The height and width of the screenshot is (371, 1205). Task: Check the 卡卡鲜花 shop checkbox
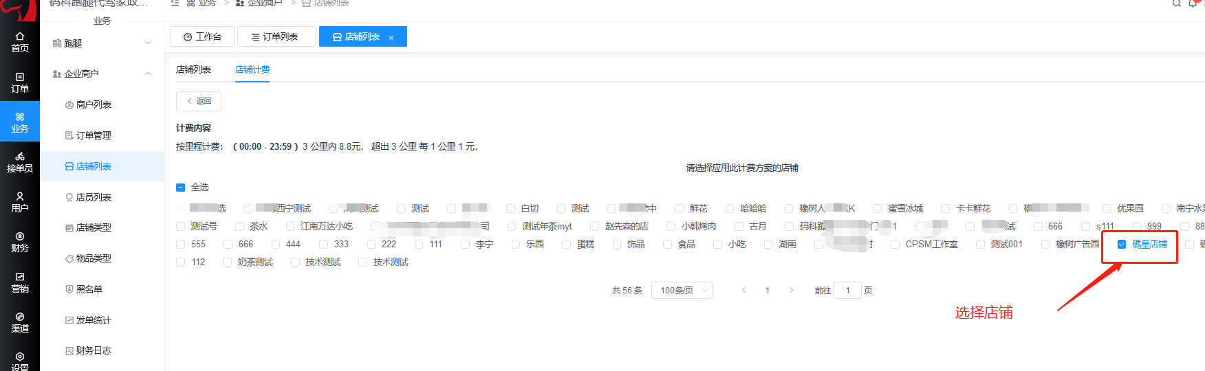pos(946,208)
